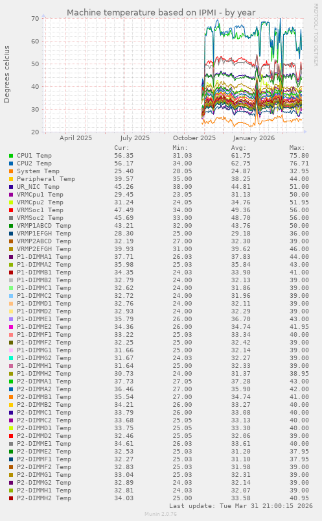Viewport: 322px width, 521px height.
Task: Click the Peripheral Temp legend label
Action: (x=46, y=179)
